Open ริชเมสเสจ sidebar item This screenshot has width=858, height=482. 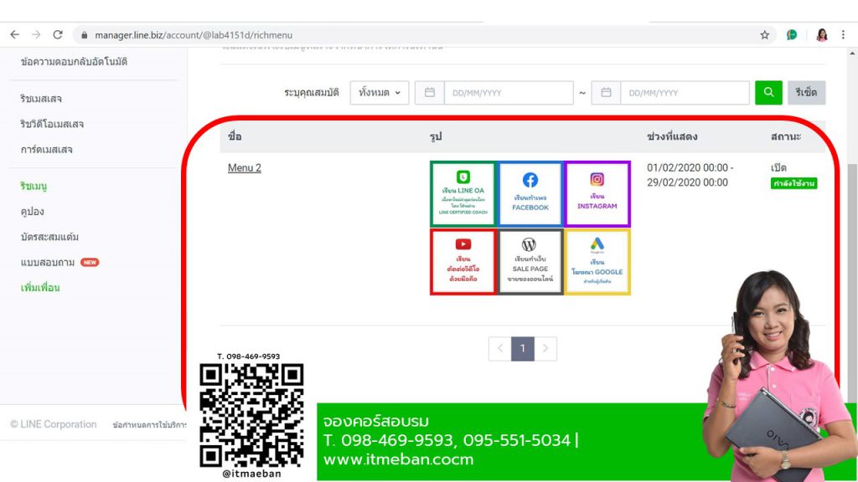(x=42, y=99)
